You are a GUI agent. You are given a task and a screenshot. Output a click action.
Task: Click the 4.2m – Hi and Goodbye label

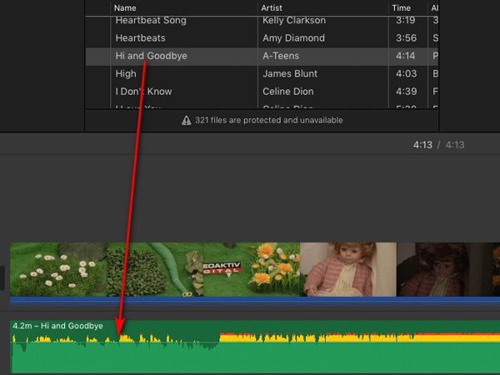57,326
